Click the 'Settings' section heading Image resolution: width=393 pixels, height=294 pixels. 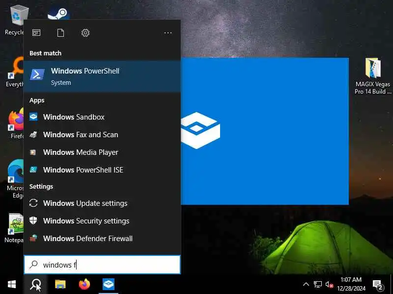pyautogui.click(x=41, y=187)
